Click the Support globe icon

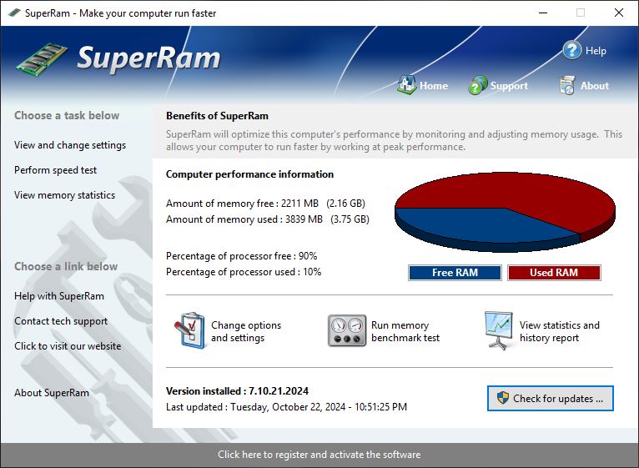(x=478, y=85)
